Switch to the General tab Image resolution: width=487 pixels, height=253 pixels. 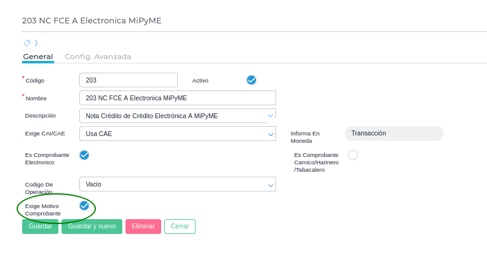coord(38,57)
